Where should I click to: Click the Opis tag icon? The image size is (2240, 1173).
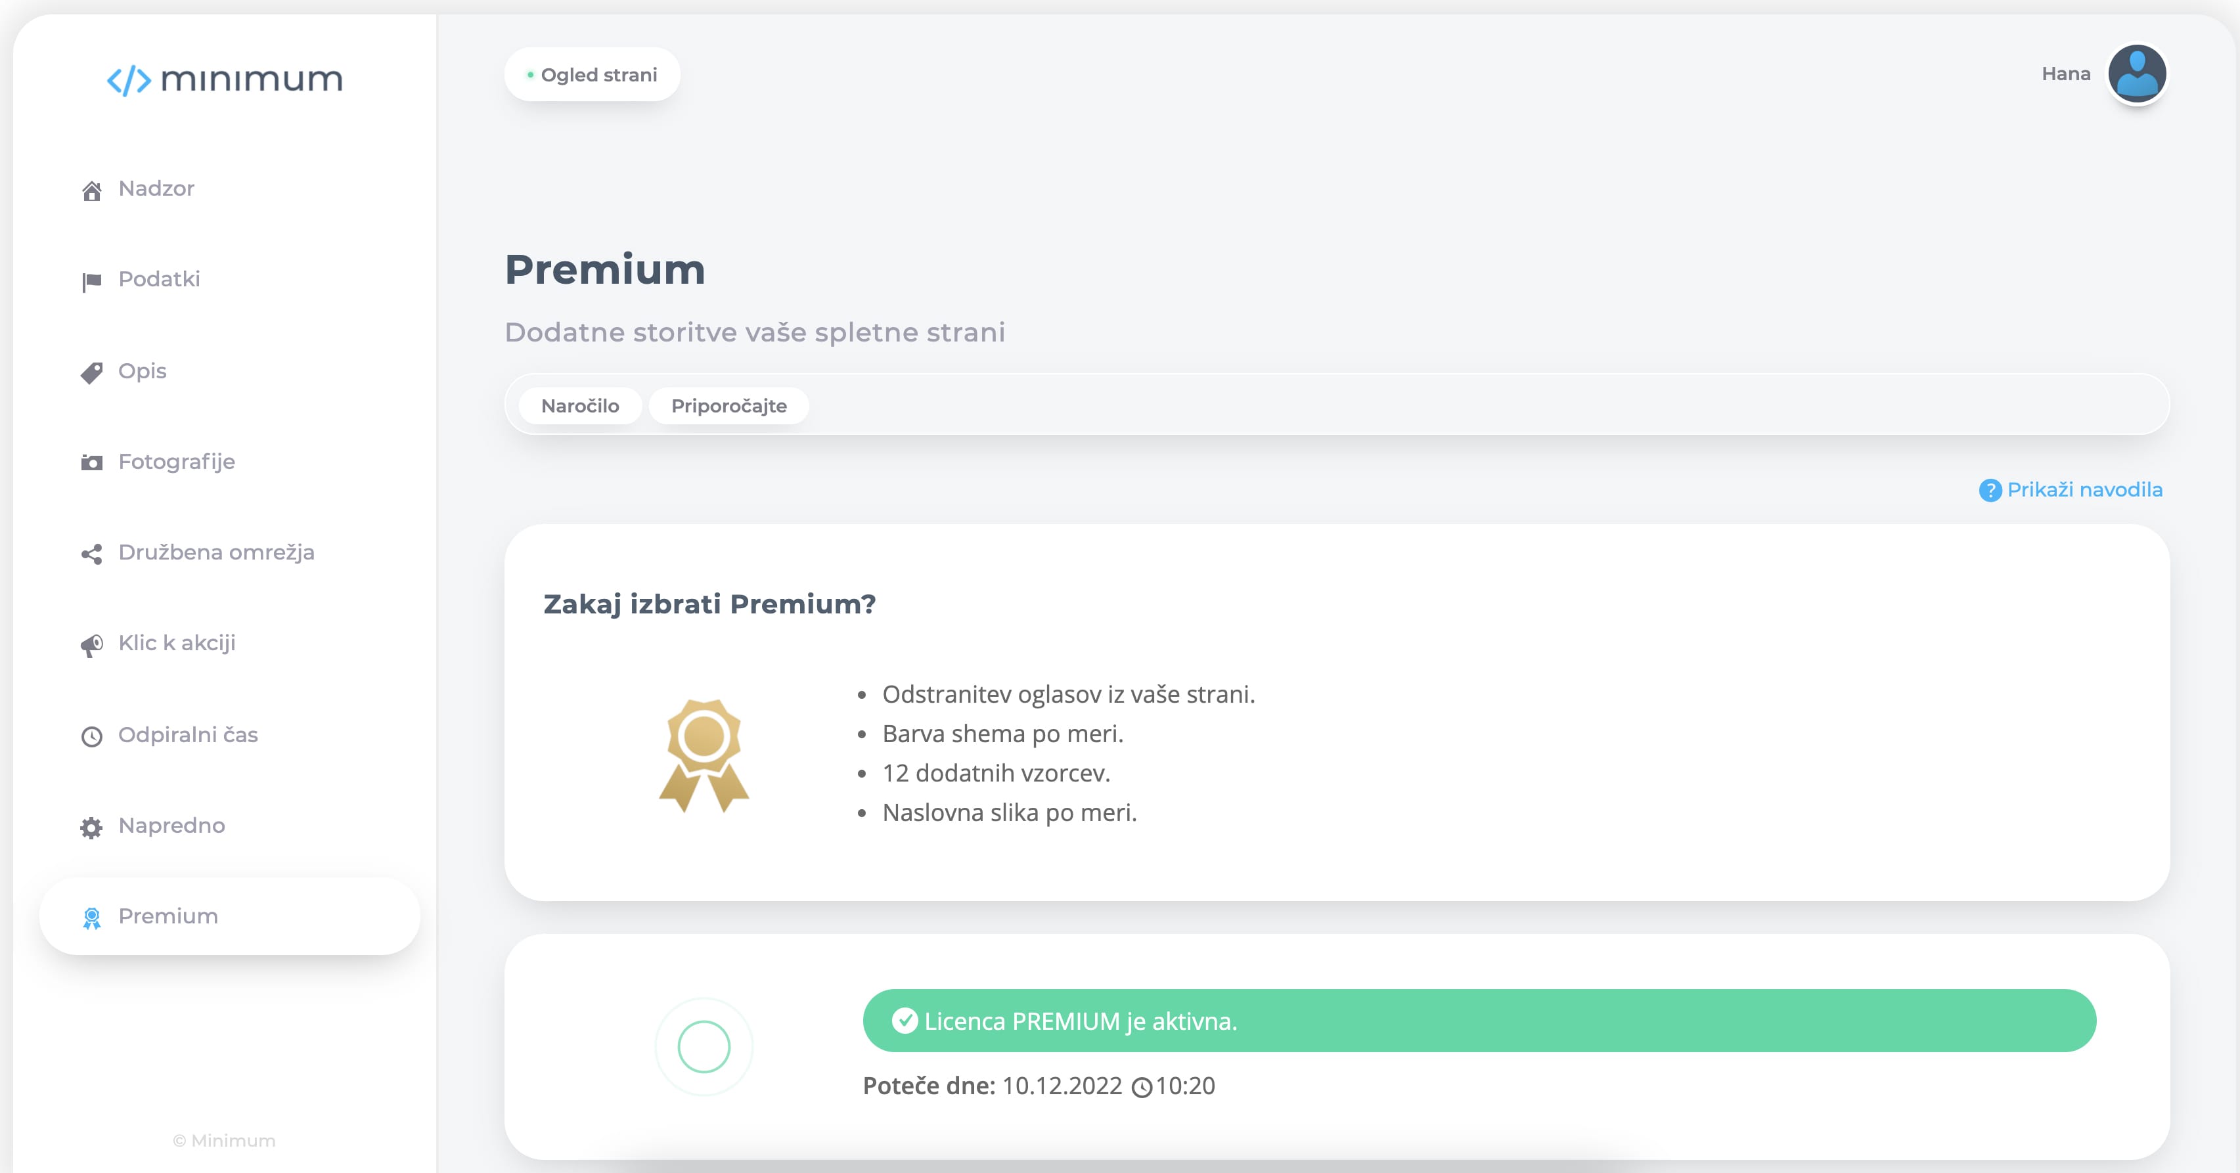[x=91, y=373]
